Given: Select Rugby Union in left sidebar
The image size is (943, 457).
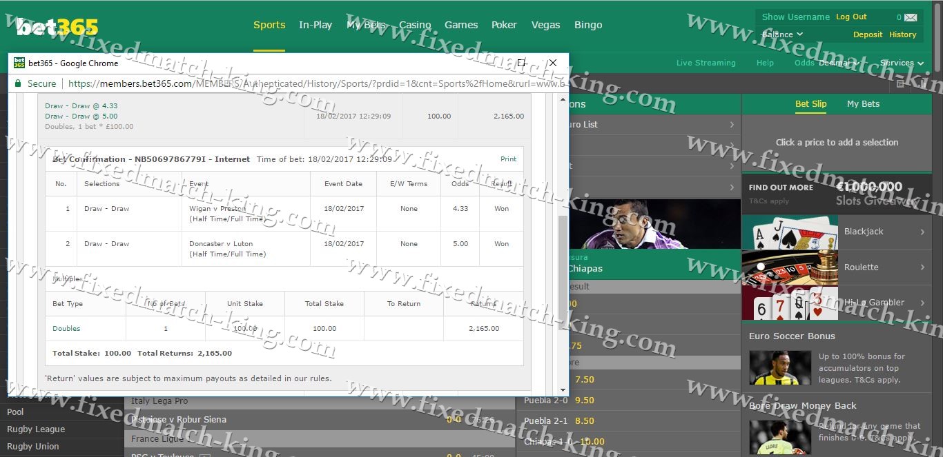Looking at the screenshot, I should 33,447.
